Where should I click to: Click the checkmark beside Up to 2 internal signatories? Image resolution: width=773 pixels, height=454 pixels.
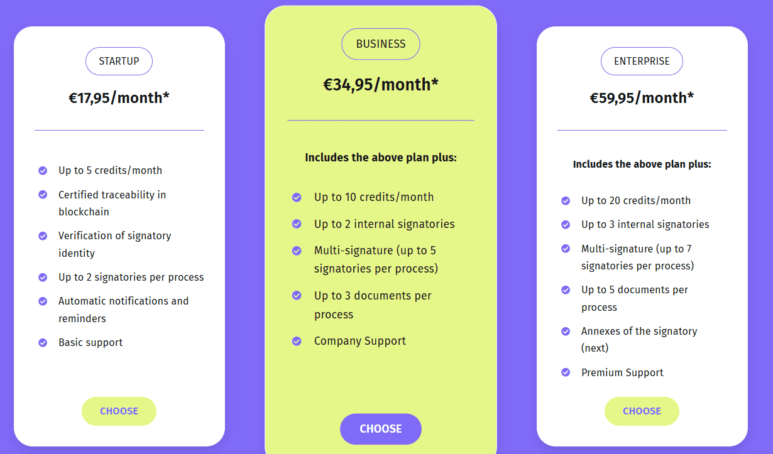click(x=296, y=224)
